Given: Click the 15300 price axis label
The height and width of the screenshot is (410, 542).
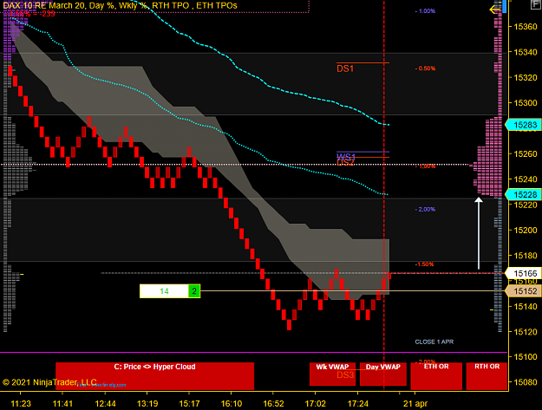Looking at the screenshot, I should coord(526,103).
